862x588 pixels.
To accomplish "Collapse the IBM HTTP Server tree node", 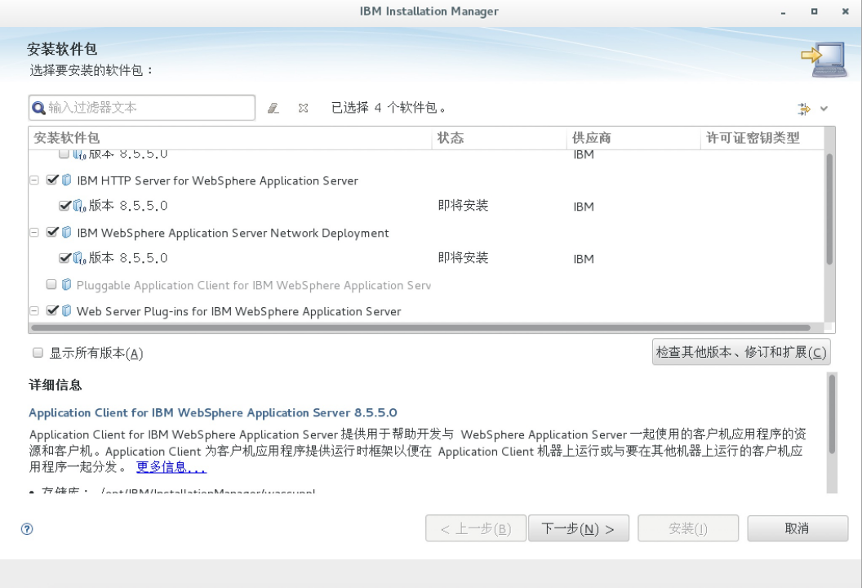I will [34, 180].
